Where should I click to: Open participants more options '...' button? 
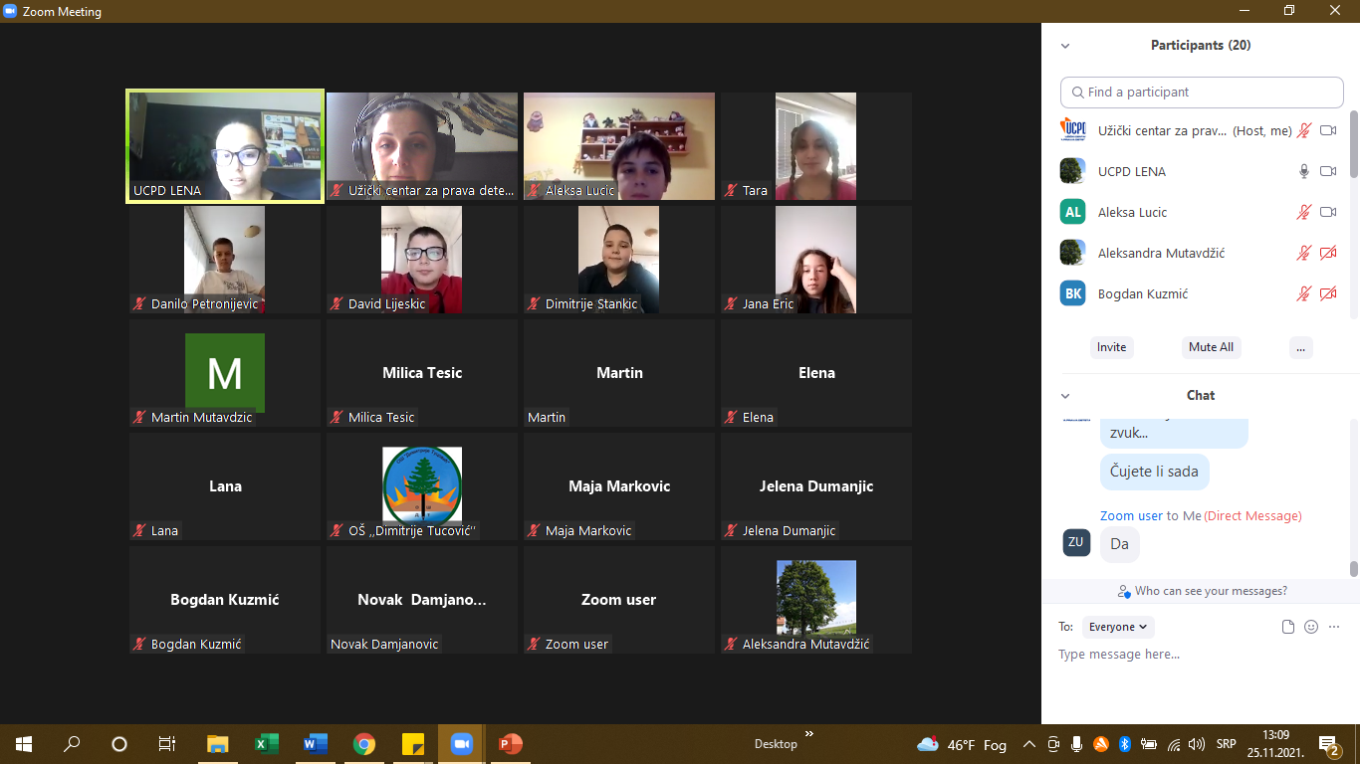(x=1300, y=347)
